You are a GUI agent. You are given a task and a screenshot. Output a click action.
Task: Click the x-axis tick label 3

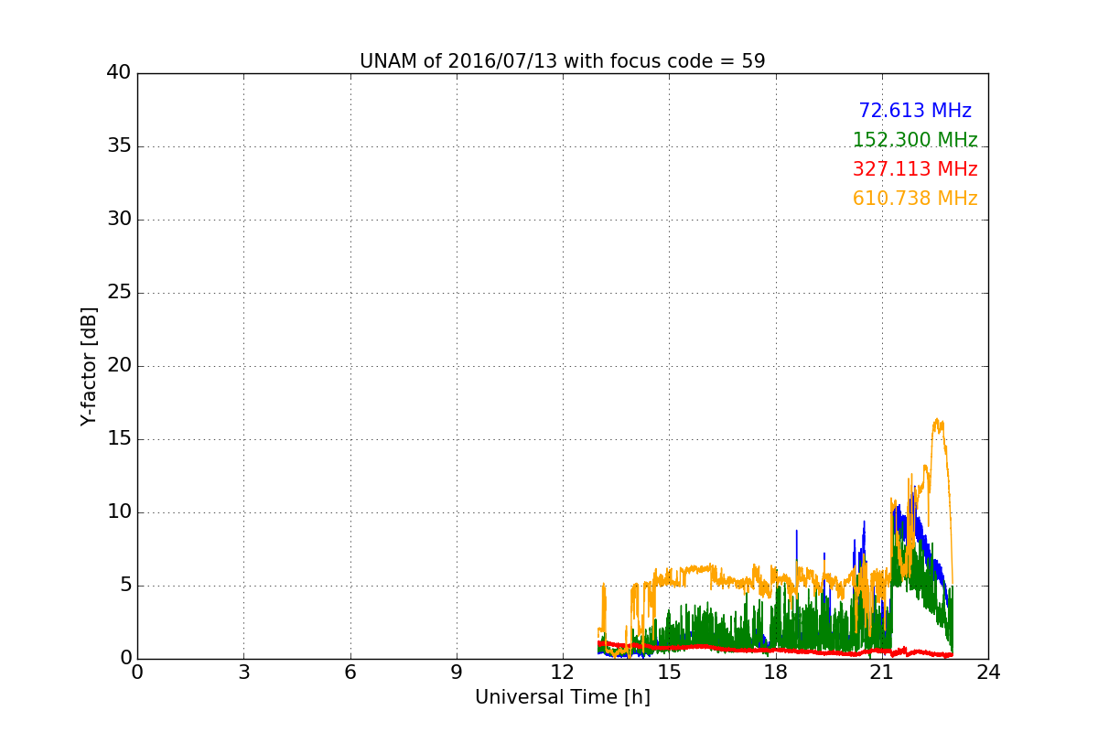(243, 673)
